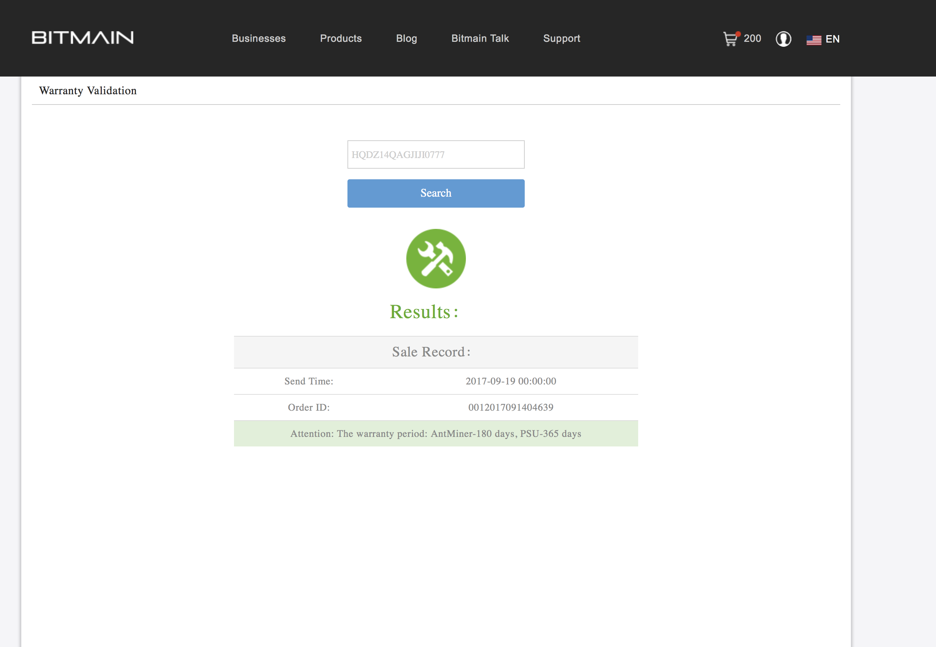The width and height of the screenshot is (936, 647).
Task: Click the serial number input field
Action: (435, 154)
